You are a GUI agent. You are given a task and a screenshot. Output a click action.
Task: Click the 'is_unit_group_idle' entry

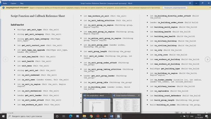click(x=108, y=82)
